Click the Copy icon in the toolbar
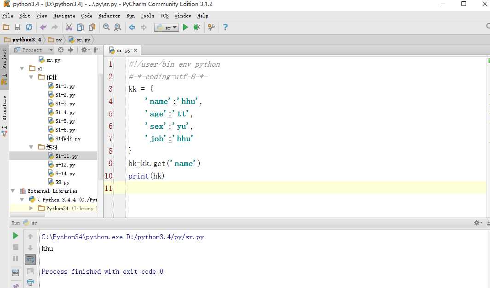The image size is (490, 288). coord(81,28)
